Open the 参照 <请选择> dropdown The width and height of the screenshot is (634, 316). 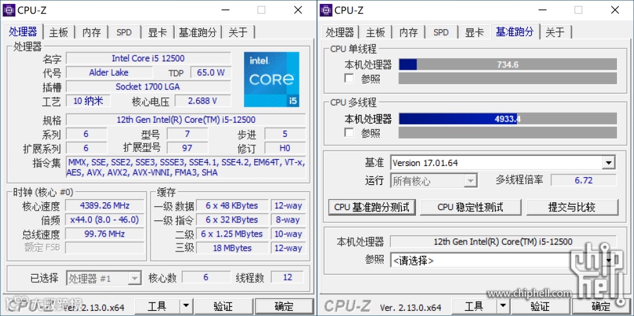609,260
